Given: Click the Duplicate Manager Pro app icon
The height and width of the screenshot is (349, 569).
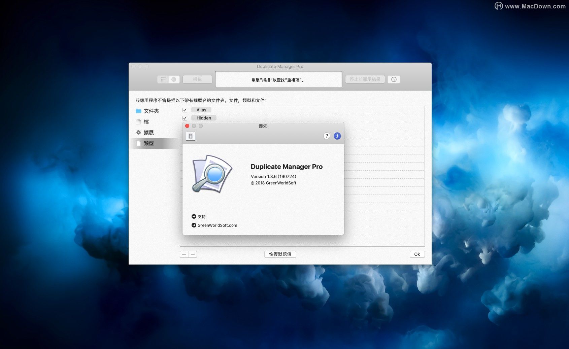Looking at the screenshot, I should coord(212,174).
